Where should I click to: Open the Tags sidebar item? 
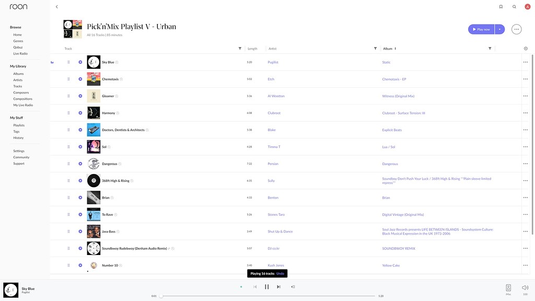pyautogui.click(x=16, y=131)
